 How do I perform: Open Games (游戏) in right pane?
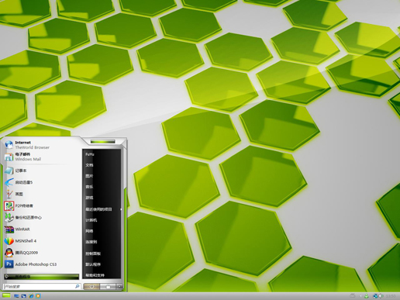pos(89,198)
